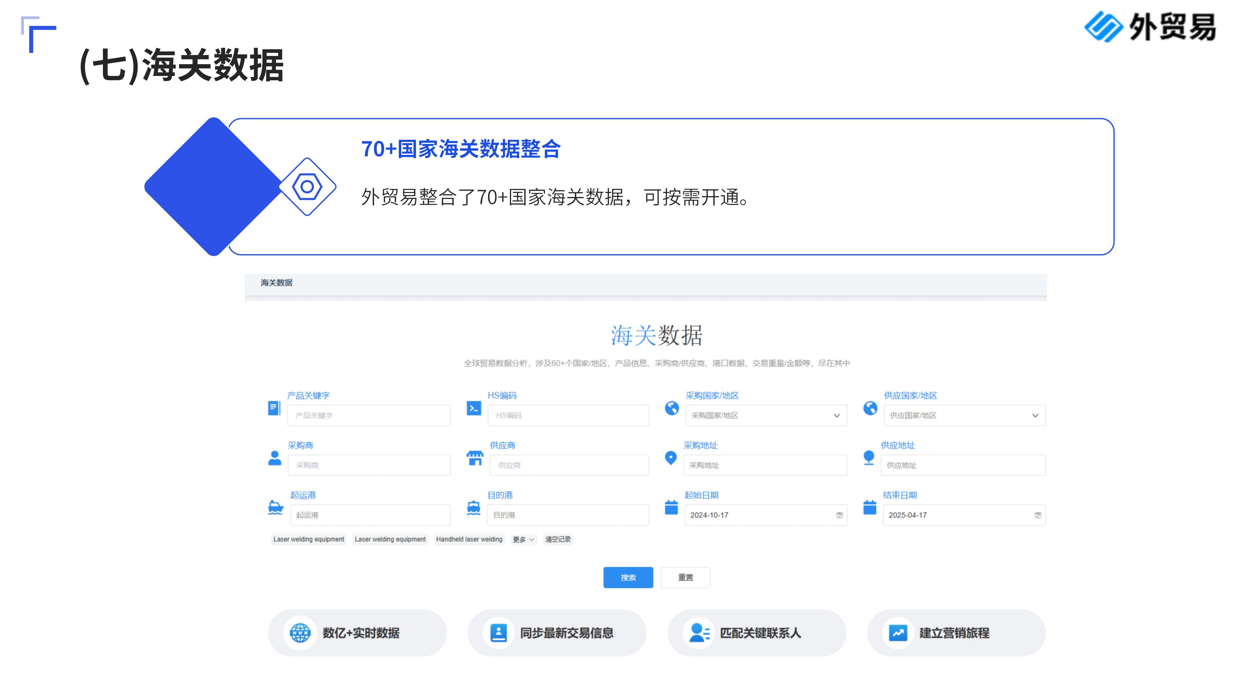Click the 数亿+实时数据 pill
Screen dimensions: 1233x693
pos(357,633)
